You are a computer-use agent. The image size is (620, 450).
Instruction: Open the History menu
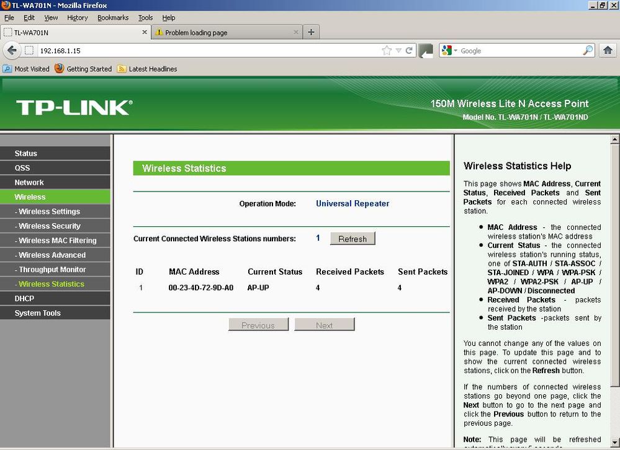tap(77, 18)
